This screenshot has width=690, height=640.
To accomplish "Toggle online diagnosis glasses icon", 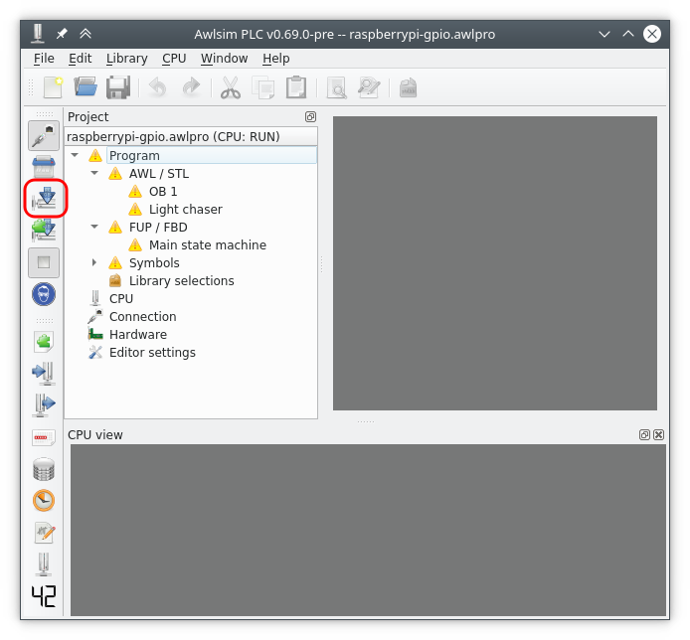I will (44, 294).
